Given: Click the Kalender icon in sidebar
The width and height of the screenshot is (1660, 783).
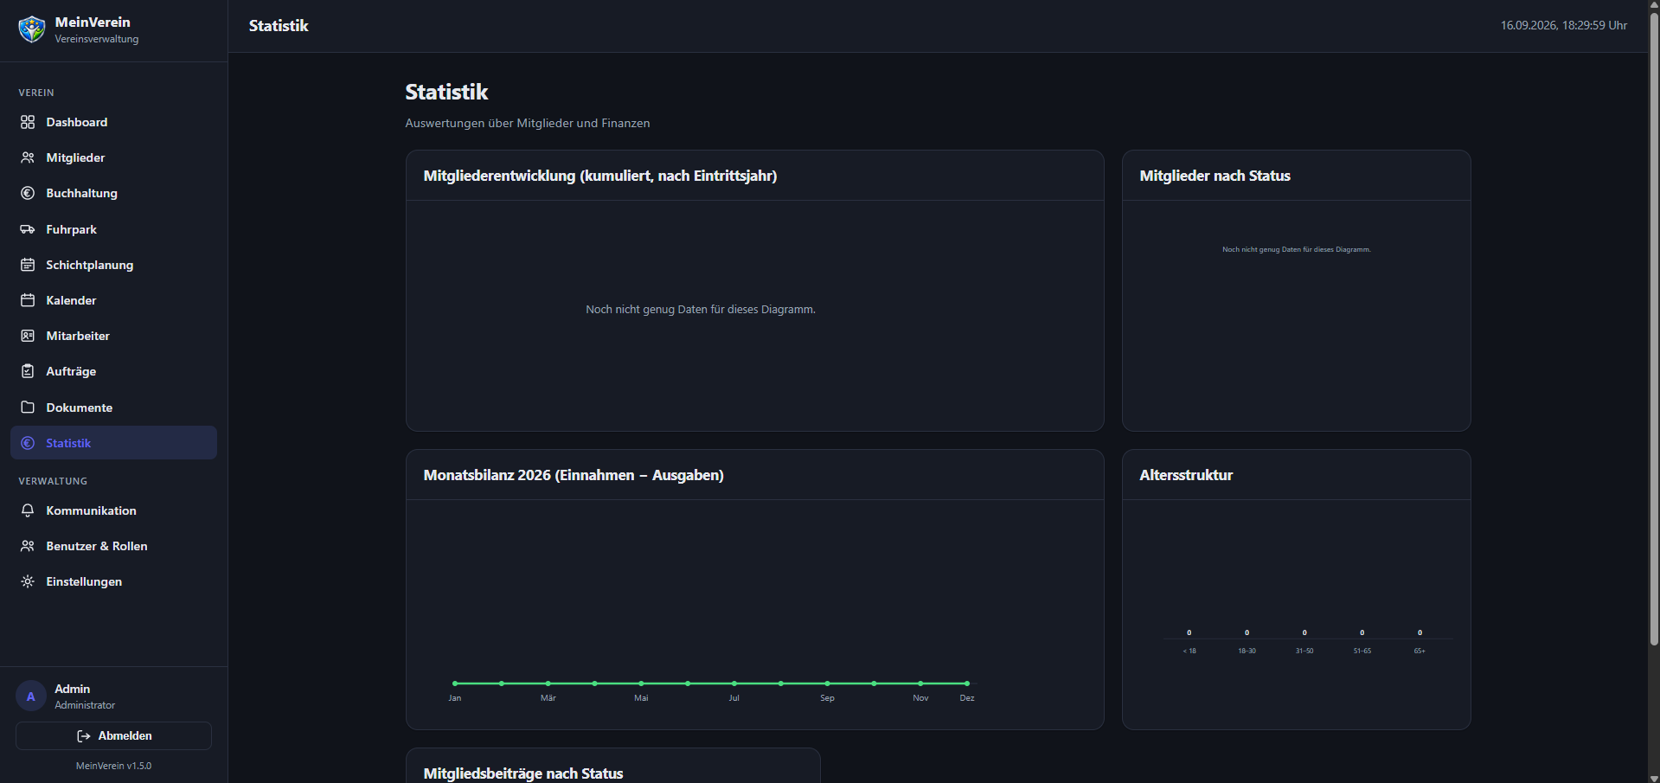Looking at the screenshot, I should (28, 300).
